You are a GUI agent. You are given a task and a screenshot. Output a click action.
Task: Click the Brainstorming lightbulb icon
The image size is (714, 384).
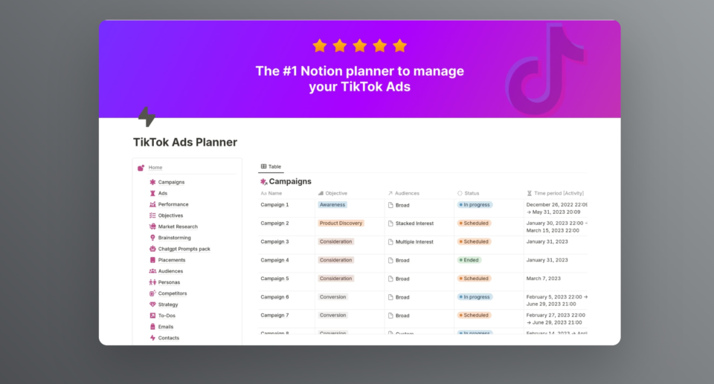[x=152, y=238]
